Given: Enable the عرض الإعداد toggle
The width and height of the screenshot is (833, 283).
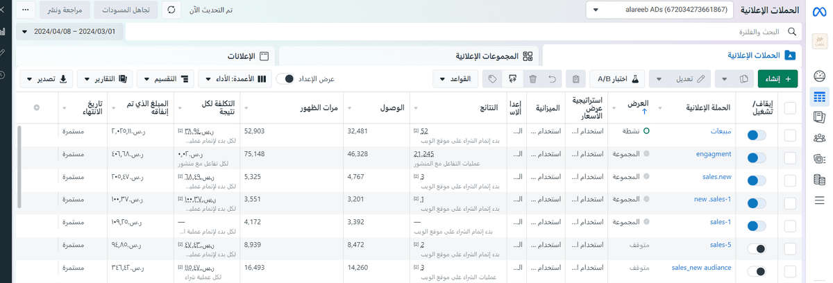Looking at the screenshot, I should pyautogui.click(x=285, y=79).
